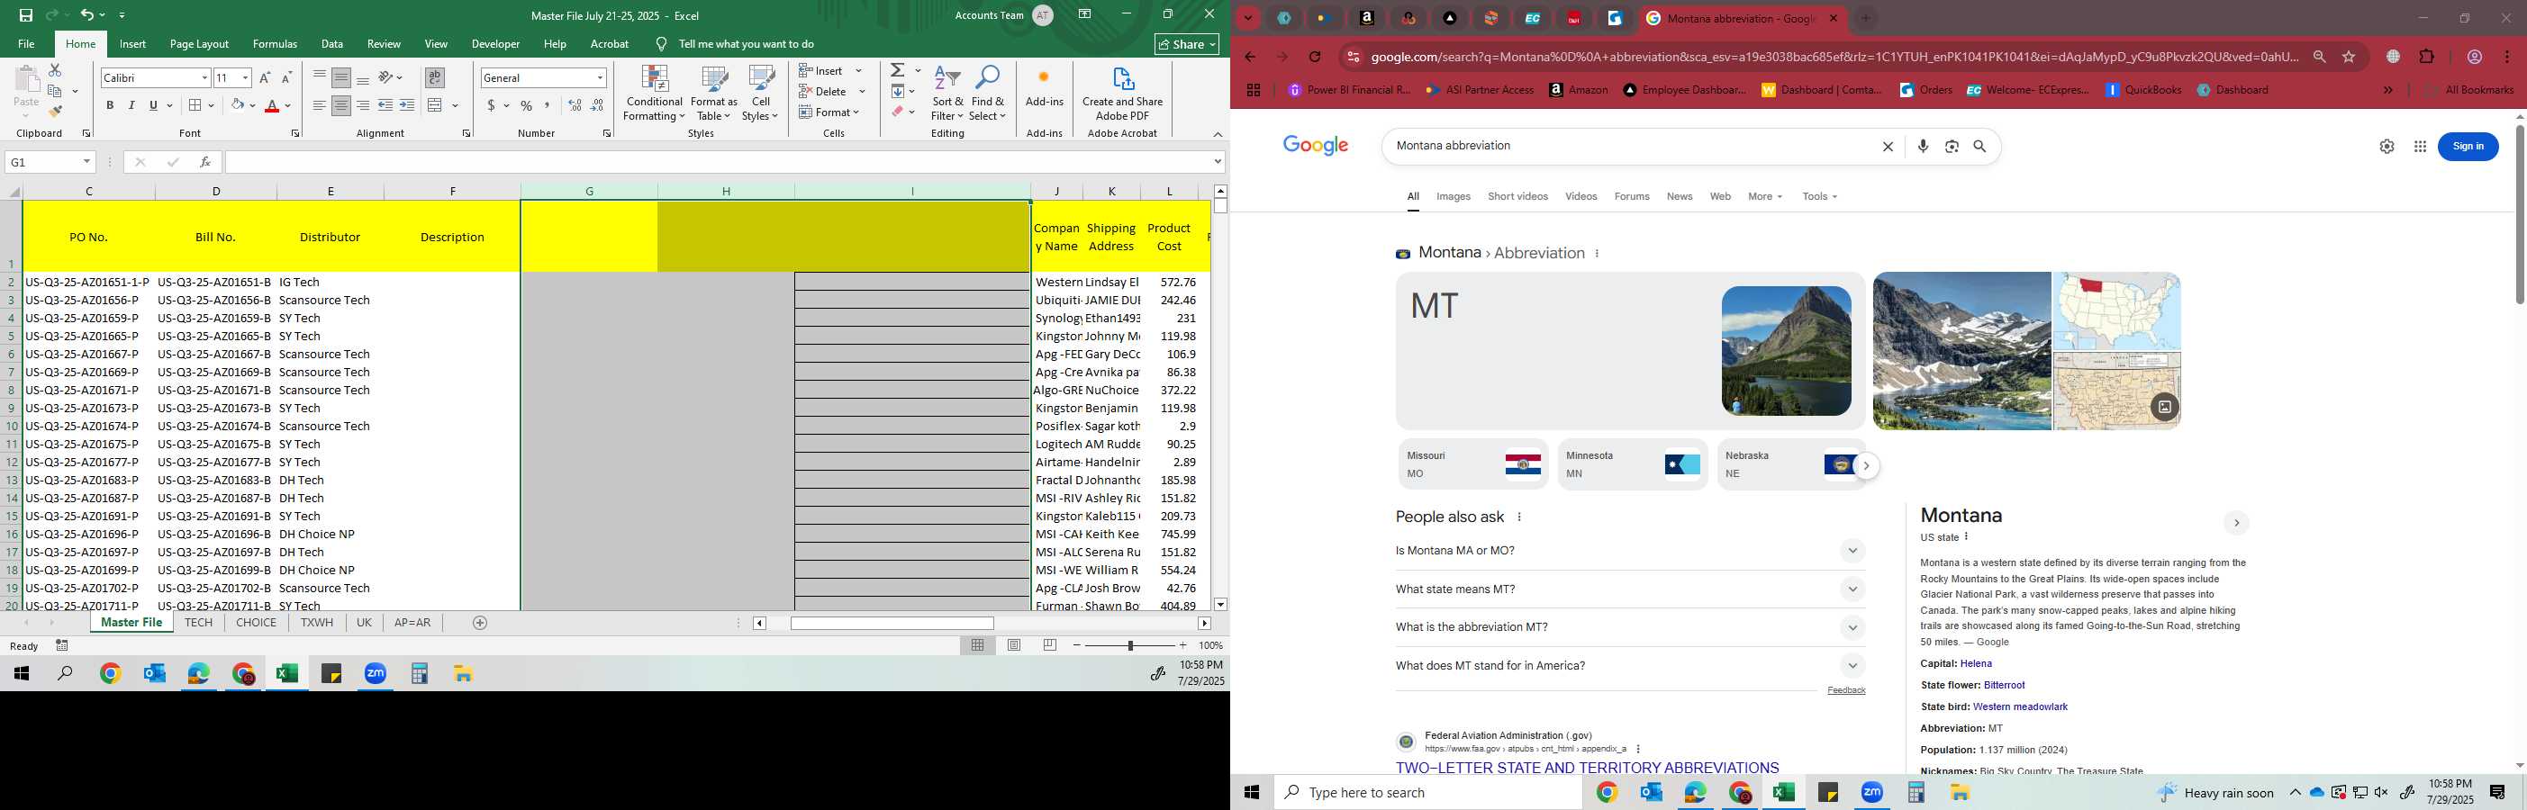This screenshot has height=810, width=2527.
Task: Expand 'Is Montana MA or MO?' question
Action: pos(1629,551)
